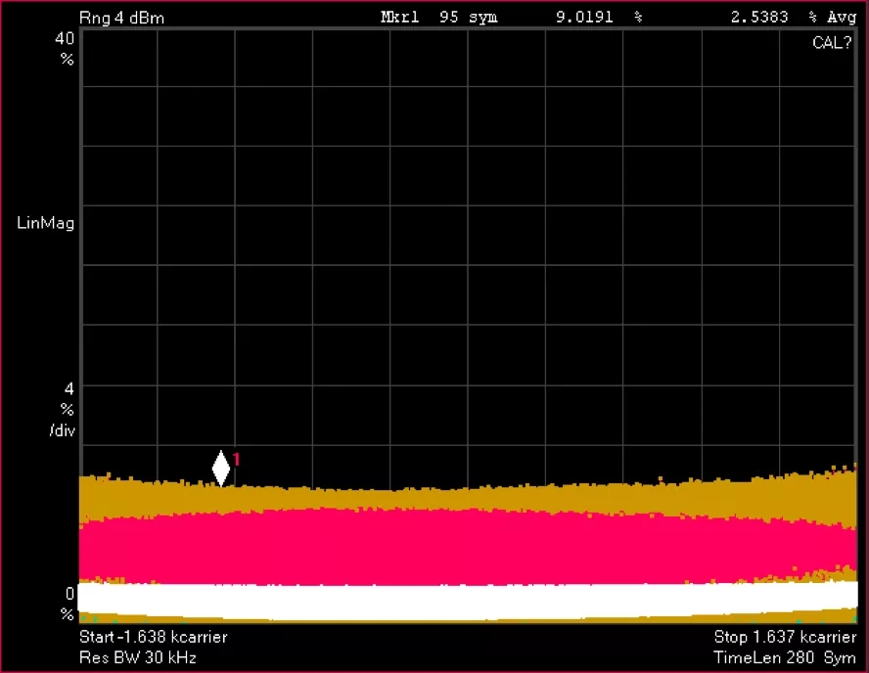Click the upper gold trace band

[x=468, y=498]
